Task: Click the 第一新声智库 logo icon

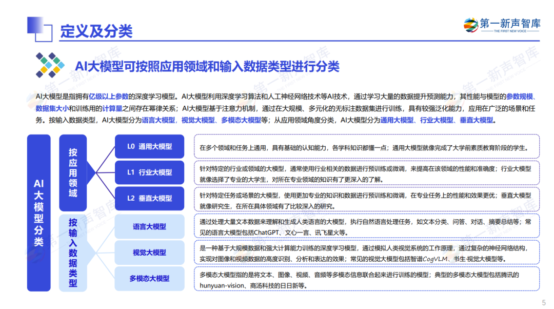Action: coord(471,25)
